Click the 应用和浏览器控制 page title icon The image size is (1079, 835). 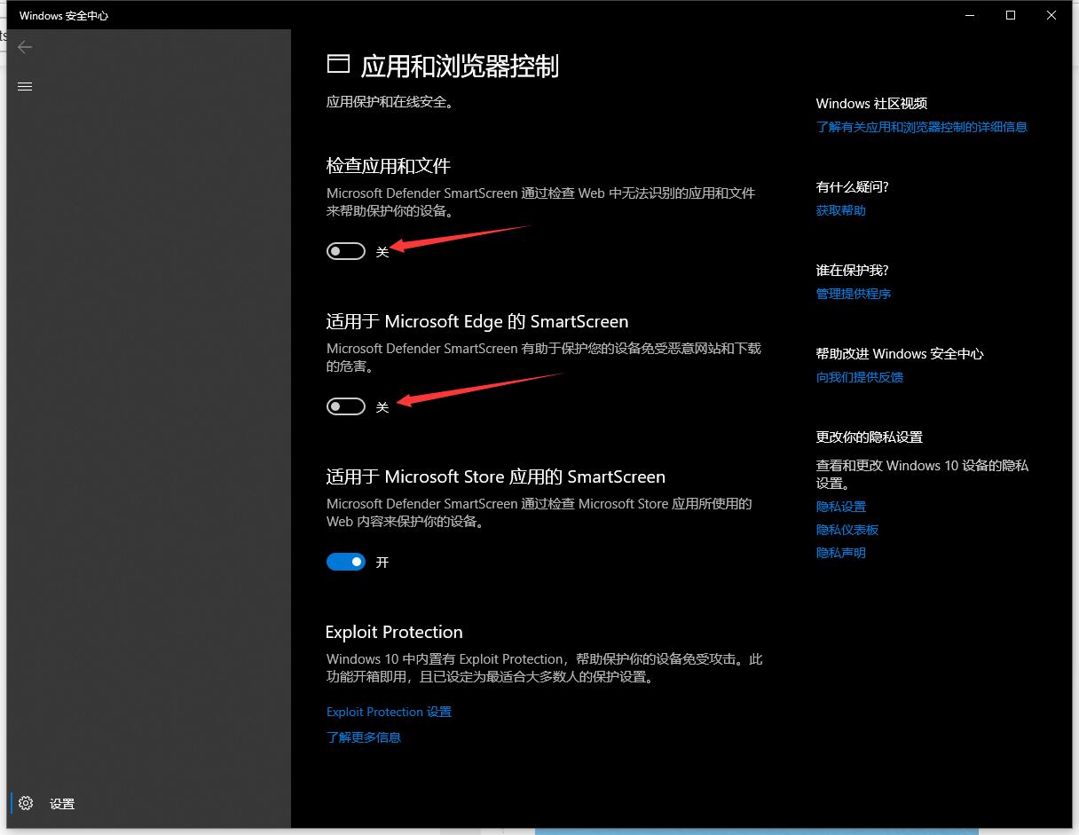[x=338, y=65]
